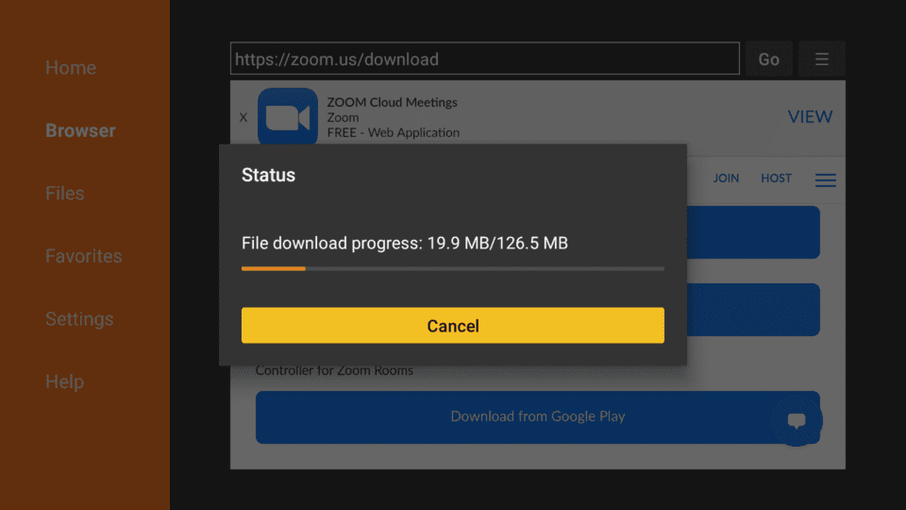
Task: Cancel the file download
Action: [x=453, y=326]
